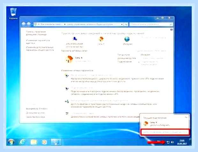198x152 pixels.
Task: Select the active Control Panel taskbar button
Action: pyautogui.click(x=56, y=142)
